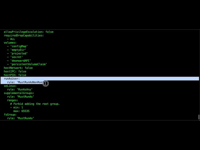200x150 pixels.
Task: Click the 'configMap' volume entry
Action: pos(19,46)
